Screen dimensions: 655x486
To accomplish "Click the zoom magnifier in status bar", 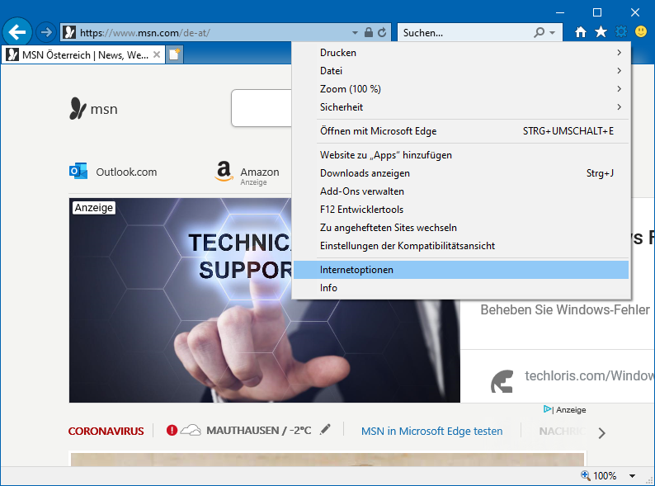I will point(585,475).
